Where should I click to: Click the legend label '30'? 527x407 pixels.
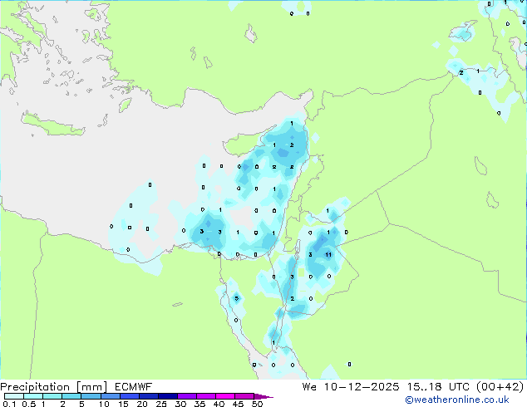click(180, 404)
